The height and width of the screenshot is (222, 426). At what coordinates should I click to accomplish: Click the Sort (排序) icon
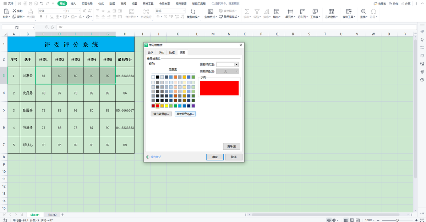266,11
